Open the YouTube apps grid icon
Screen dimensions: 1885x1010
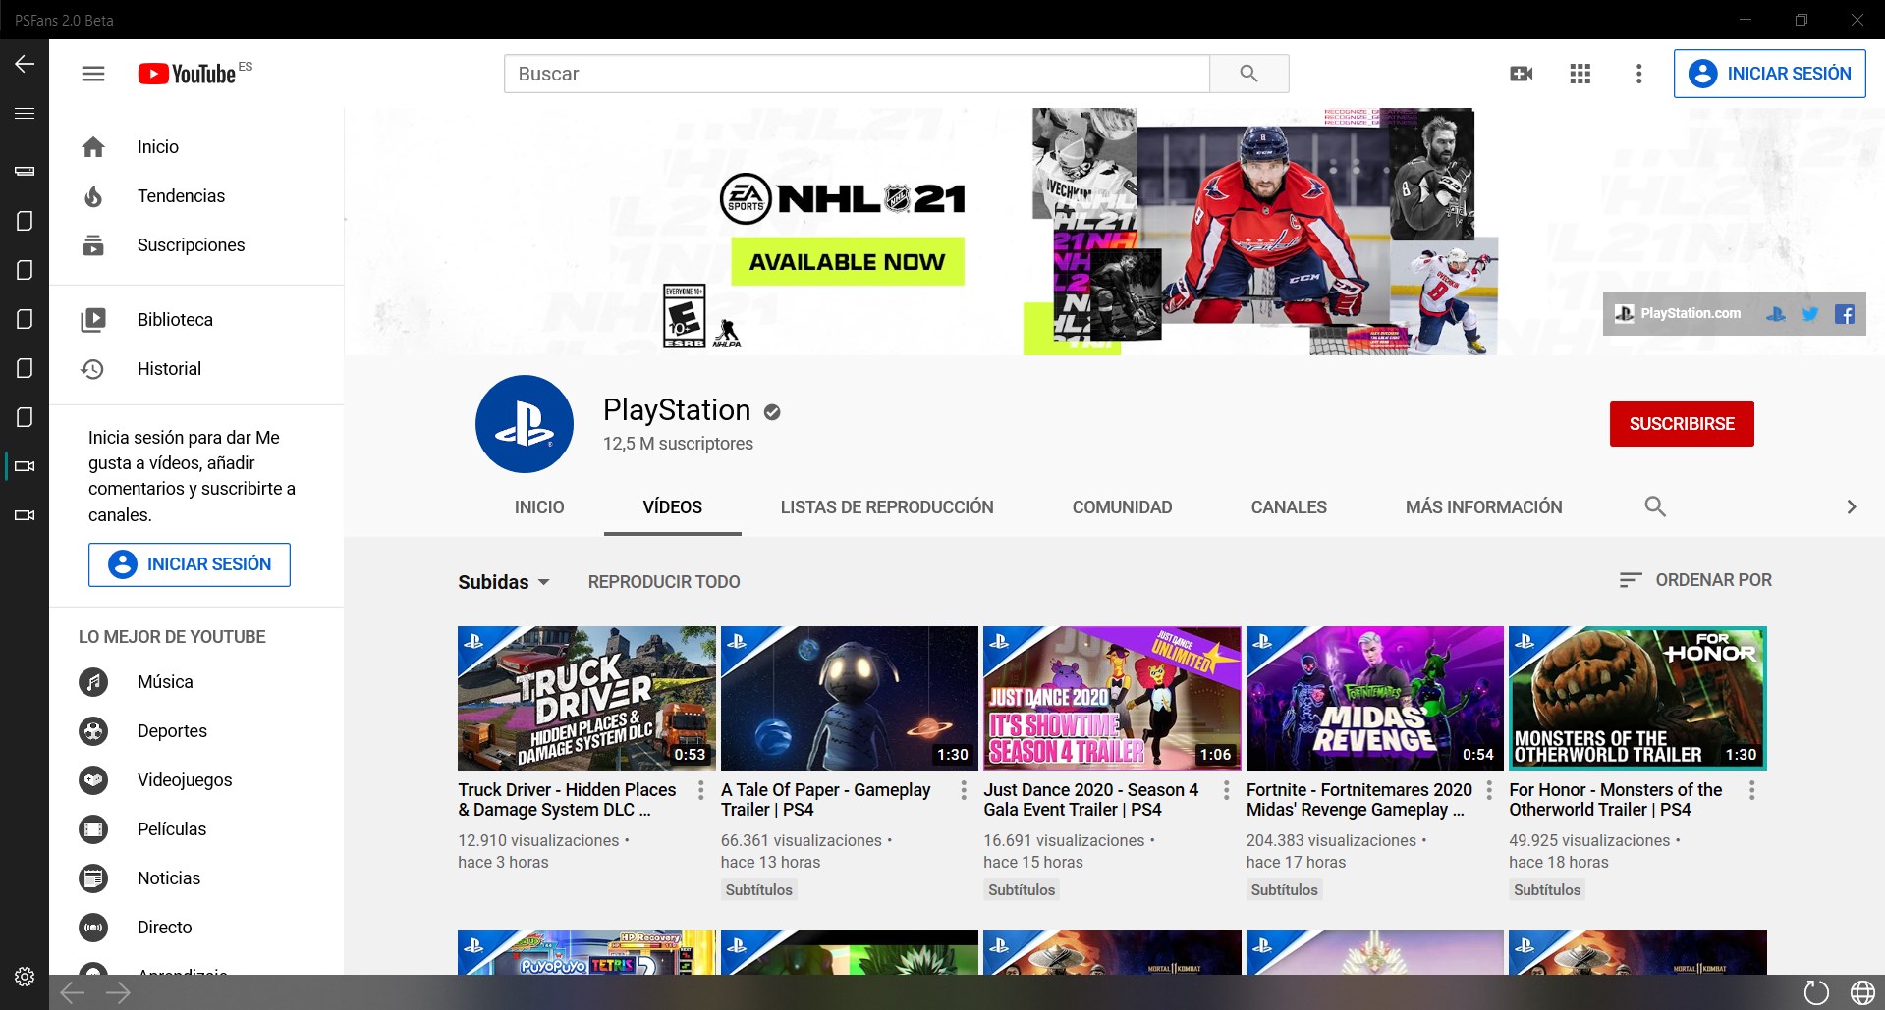(1580, 74)
